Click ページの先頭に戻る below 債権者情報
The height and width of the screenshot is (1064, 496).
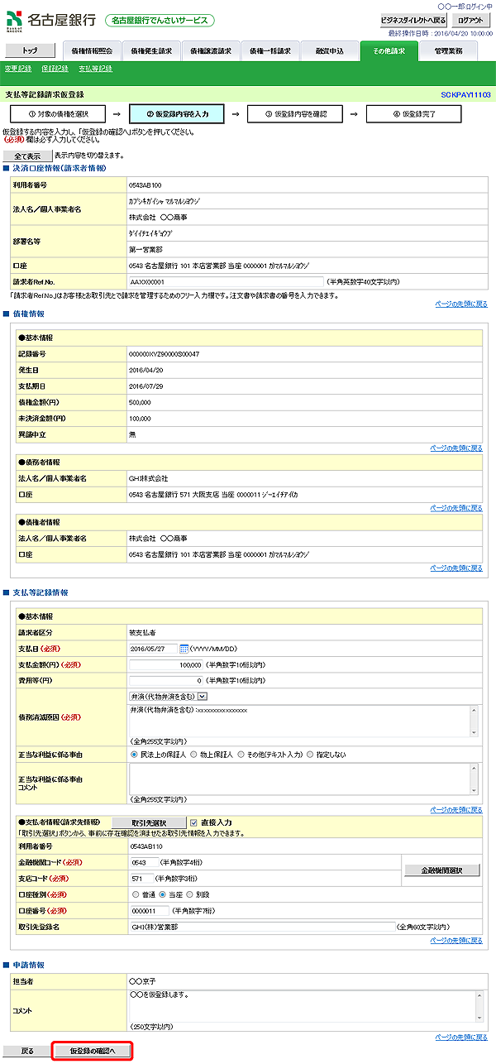456,568
